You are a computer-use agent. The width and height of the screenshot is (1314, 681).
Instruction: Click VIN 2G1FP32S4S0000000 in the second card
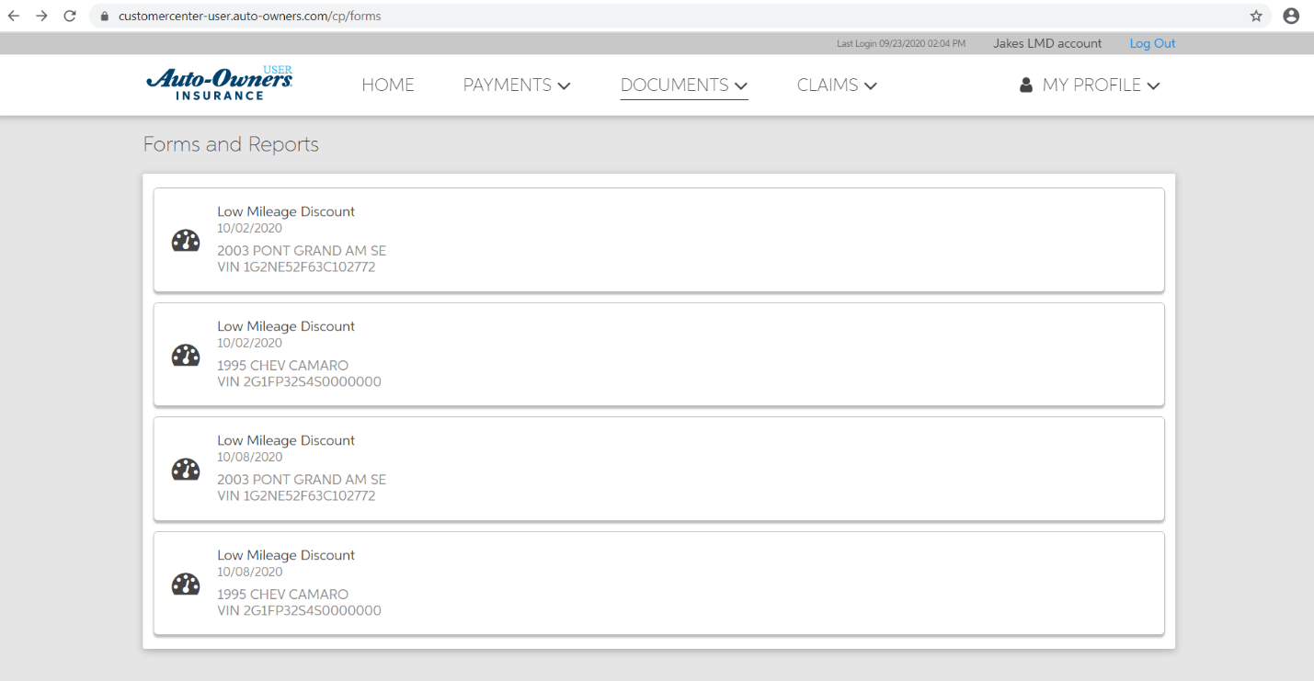tap(299, 381)
